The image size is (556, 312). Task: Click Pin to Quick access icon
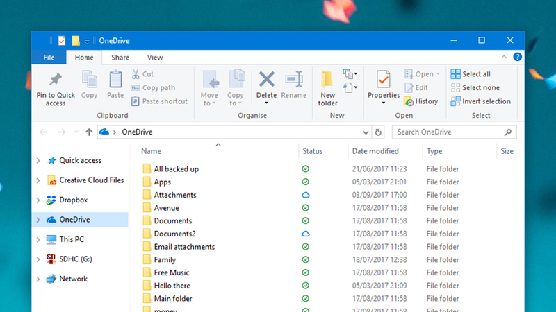point(56,80)
